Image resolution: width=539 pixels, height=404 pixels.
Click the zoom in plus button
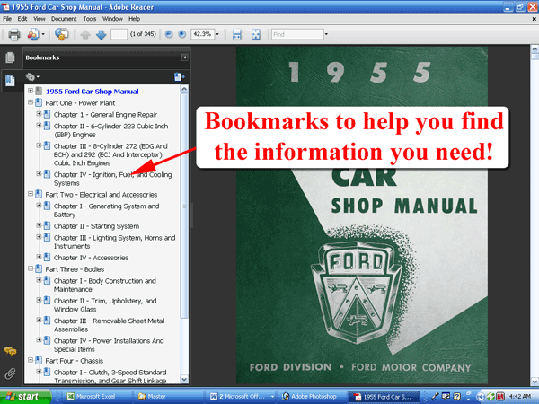pos(182,34)
